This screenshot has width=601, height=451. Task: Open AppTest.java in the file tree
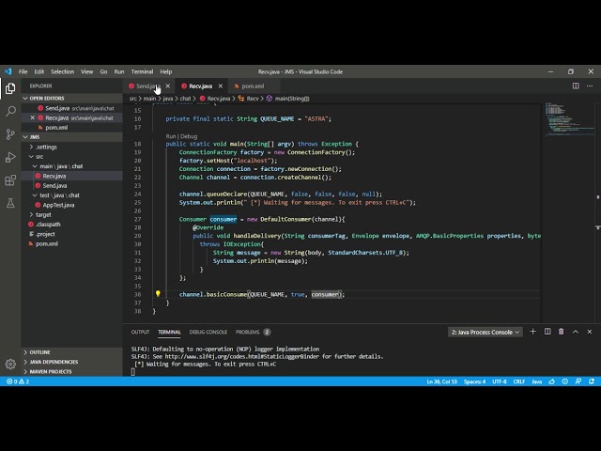point(71,205)
